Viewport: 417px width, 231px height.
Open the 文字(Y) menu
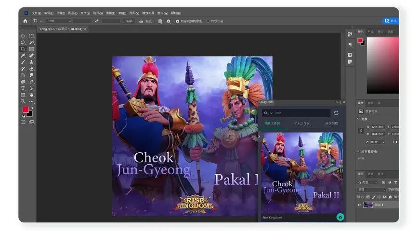tap(85, 13)
